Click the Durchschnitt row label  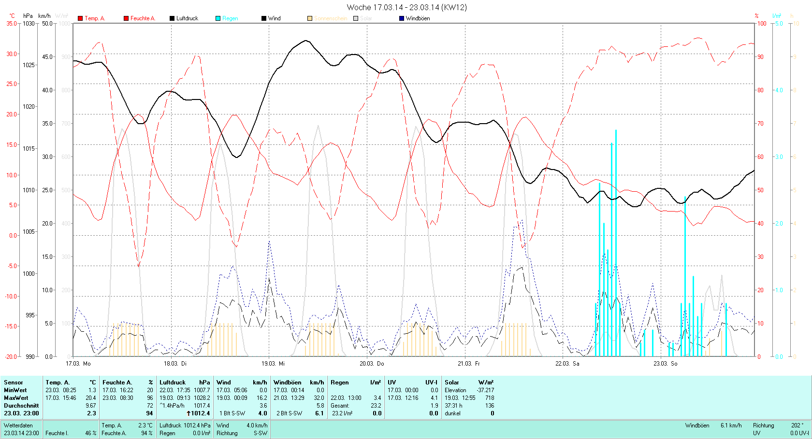20,406
